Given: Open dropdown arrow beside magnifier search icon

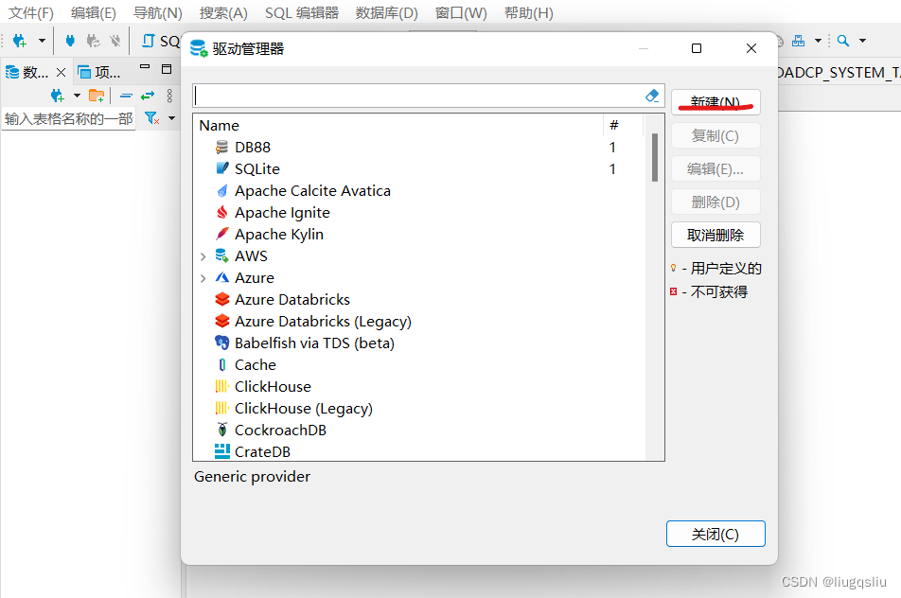Looking at the screenshot, I should click(x=862, y=41).
